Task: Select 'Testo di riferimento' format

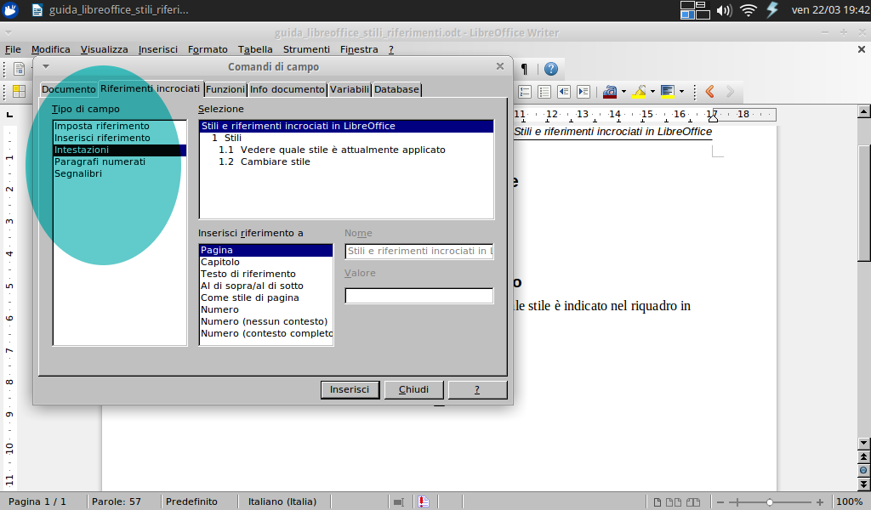Action: point(266,274)
